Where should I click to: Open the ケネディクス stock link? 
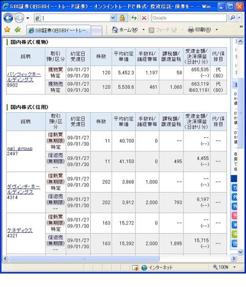click(20, 230)
